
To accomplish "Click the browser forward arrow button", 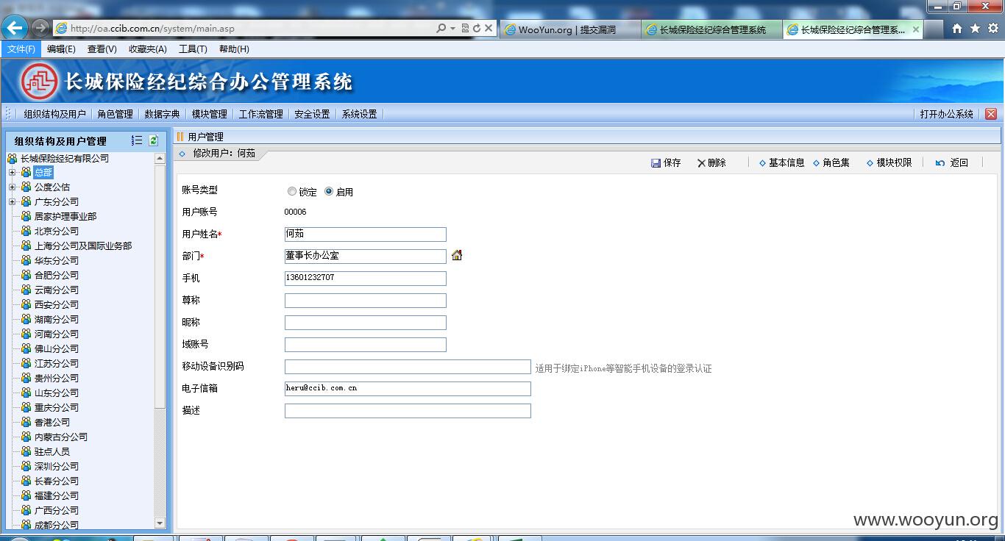I will coord(40,28).
